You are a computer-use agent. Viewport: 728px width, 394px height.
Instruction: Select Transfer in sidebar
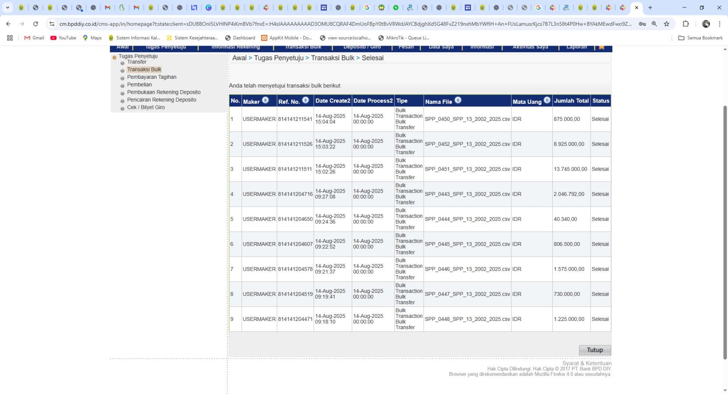click(x=137, y=62)
